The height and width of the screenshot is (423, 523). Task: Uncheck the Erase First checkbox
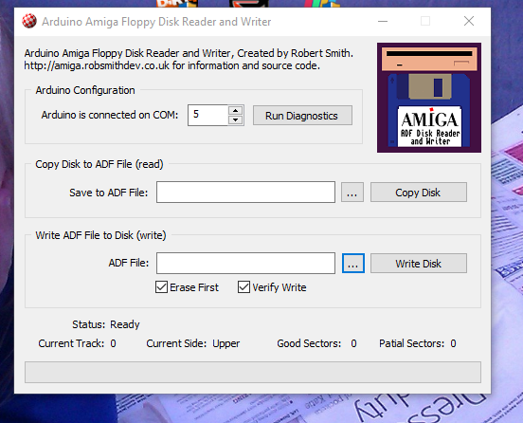coord(161,287)
